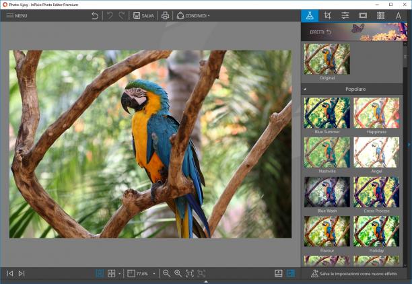Open the Crop tool tab
Screen dimensions: 412x284
pyautogui.click(x=327, y=15)
